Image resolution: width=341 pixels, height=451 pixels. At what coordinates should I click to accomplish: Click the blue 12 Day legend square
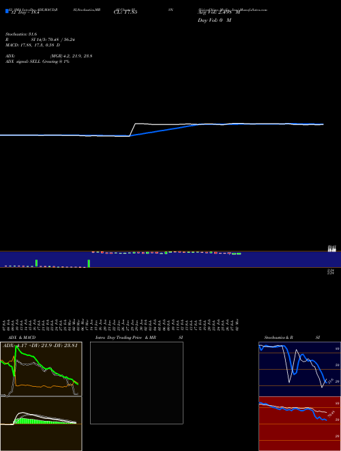pyautogui.click(x=7, y=11)
